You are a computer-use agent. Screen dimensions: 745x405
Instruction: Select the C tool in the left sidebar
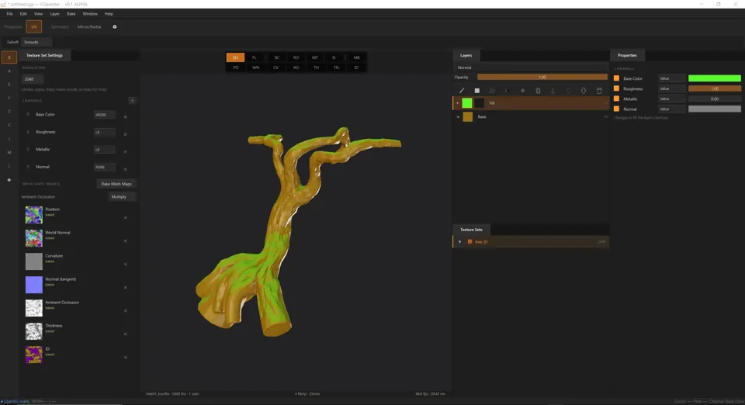click(x=9, y=126)
